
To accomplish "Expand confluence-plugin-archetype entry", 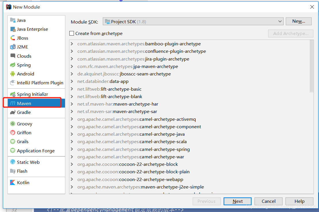I will coord(72,51).
